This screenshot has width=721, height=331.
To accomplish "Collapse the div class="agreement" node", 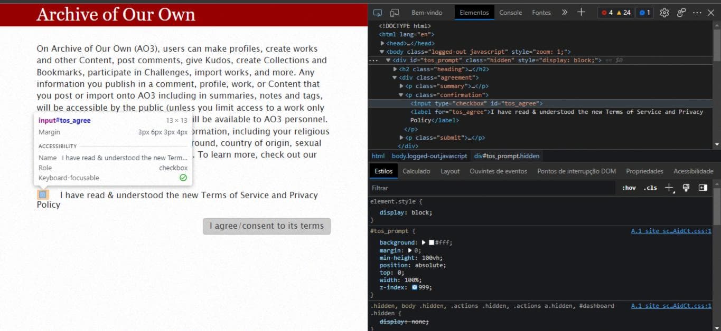I will pyautogui.click(x=395, y=77).
